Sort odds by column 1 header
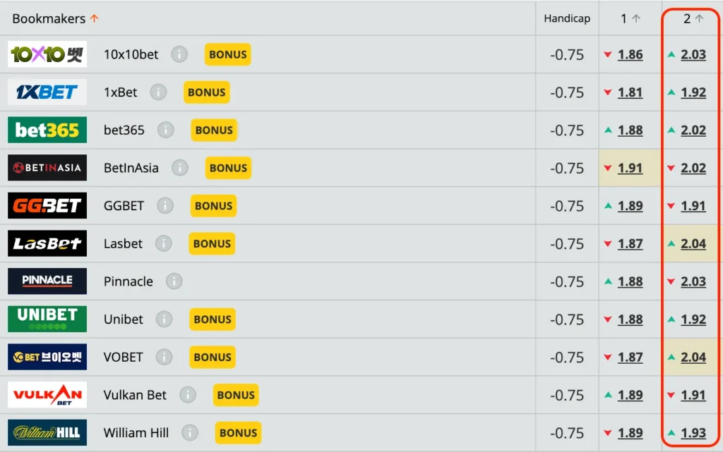723x452 pixels. pyautogui.click(x=630, y=19)
